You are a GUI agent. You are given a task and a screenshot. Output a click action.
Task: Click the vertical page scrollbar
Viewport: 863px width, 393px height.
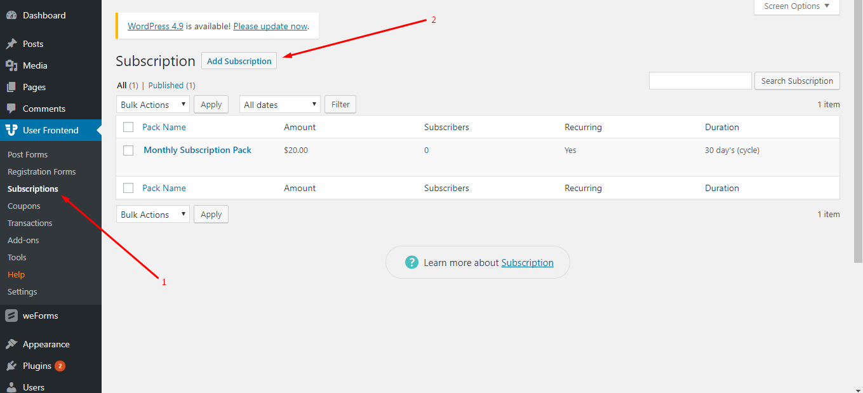[x=858, y=131]
